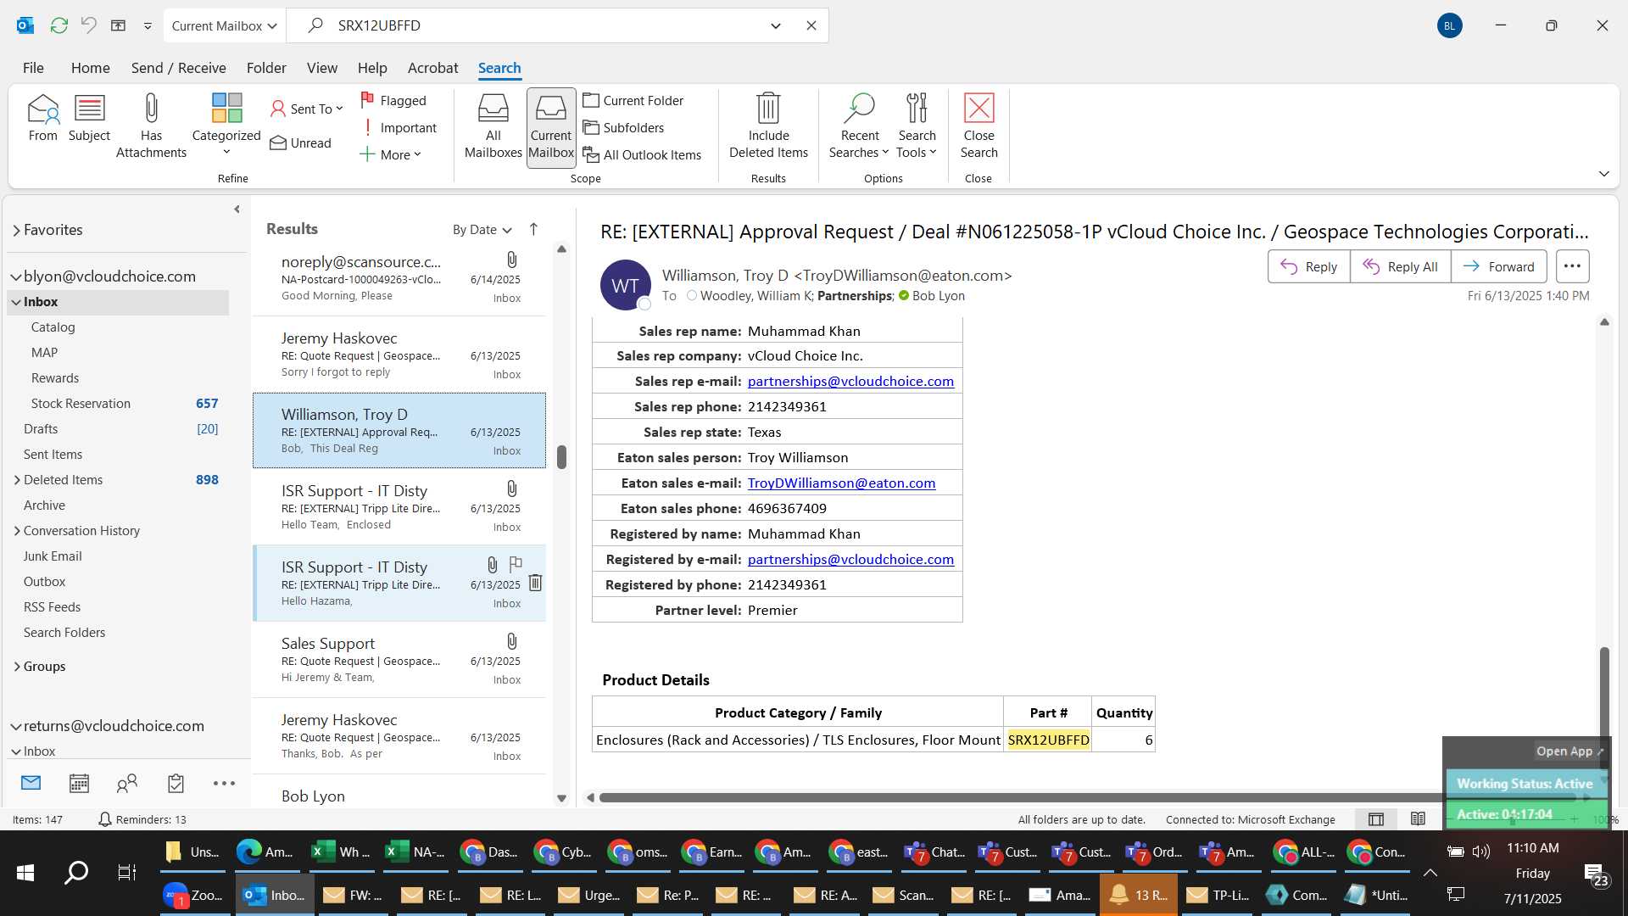The image size is (1628, 916).
Task: Switch to the Home tab
Action: click(90, 68)
